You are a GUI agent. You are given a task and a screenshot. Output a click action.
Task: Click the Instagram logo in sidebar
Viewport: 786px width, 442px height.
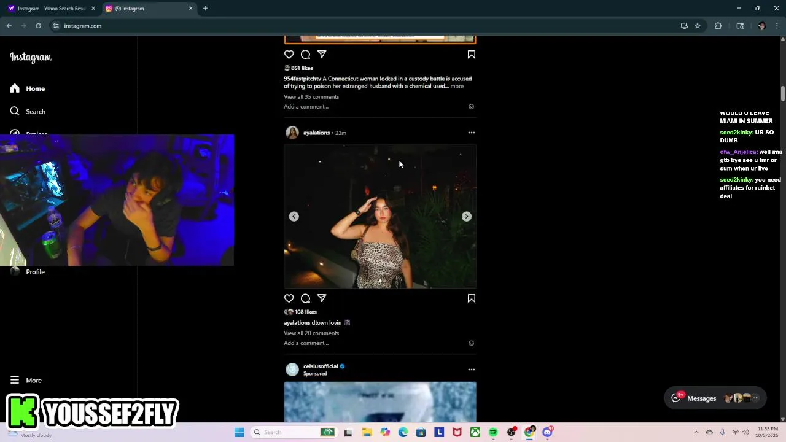[x=31, y=57]
